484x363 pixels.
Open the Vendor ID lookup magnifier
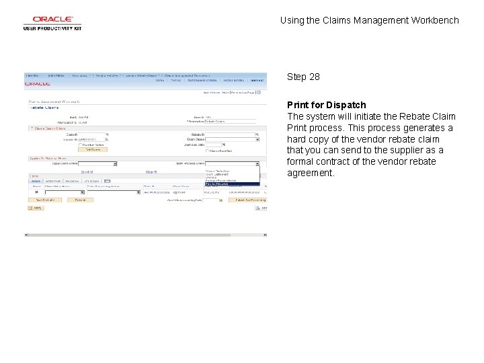pos(107,140)
